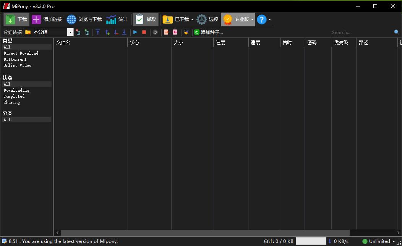Open the 统计 statistics view

[117, 19]
